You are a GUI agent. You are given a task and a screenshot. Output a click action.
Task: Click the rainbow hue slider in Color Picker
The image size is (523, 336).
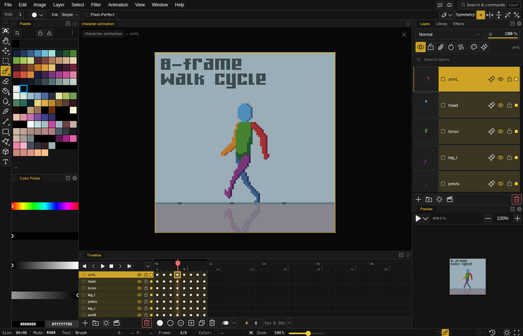point(45,206)
